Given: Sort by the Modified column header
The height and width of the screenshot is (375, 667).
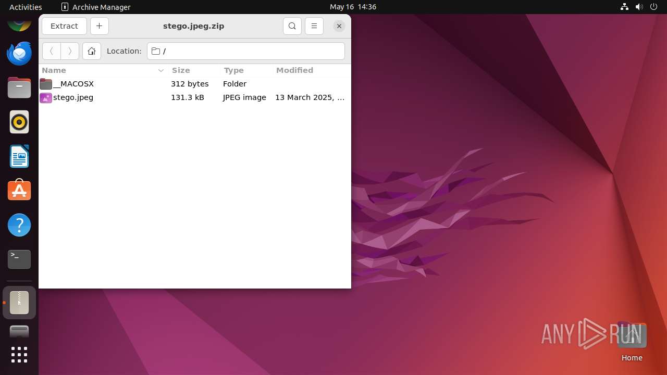Looking at the screenshot, I should (x=312, y=70).
